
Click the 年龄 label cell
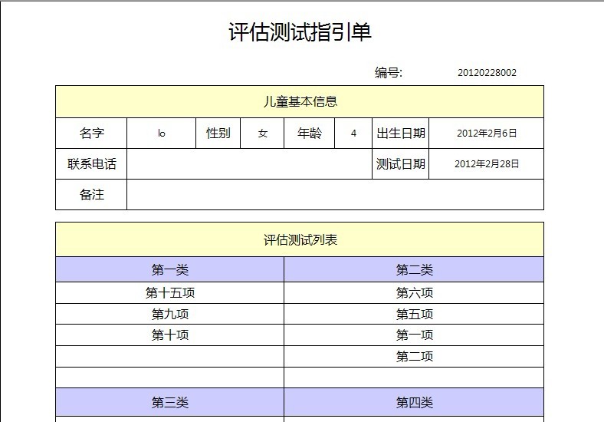point(310,133)
